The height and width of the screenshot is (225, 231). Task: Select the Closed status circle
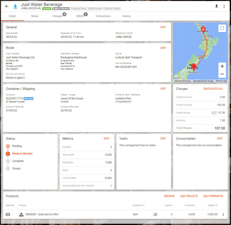point(8,169)
